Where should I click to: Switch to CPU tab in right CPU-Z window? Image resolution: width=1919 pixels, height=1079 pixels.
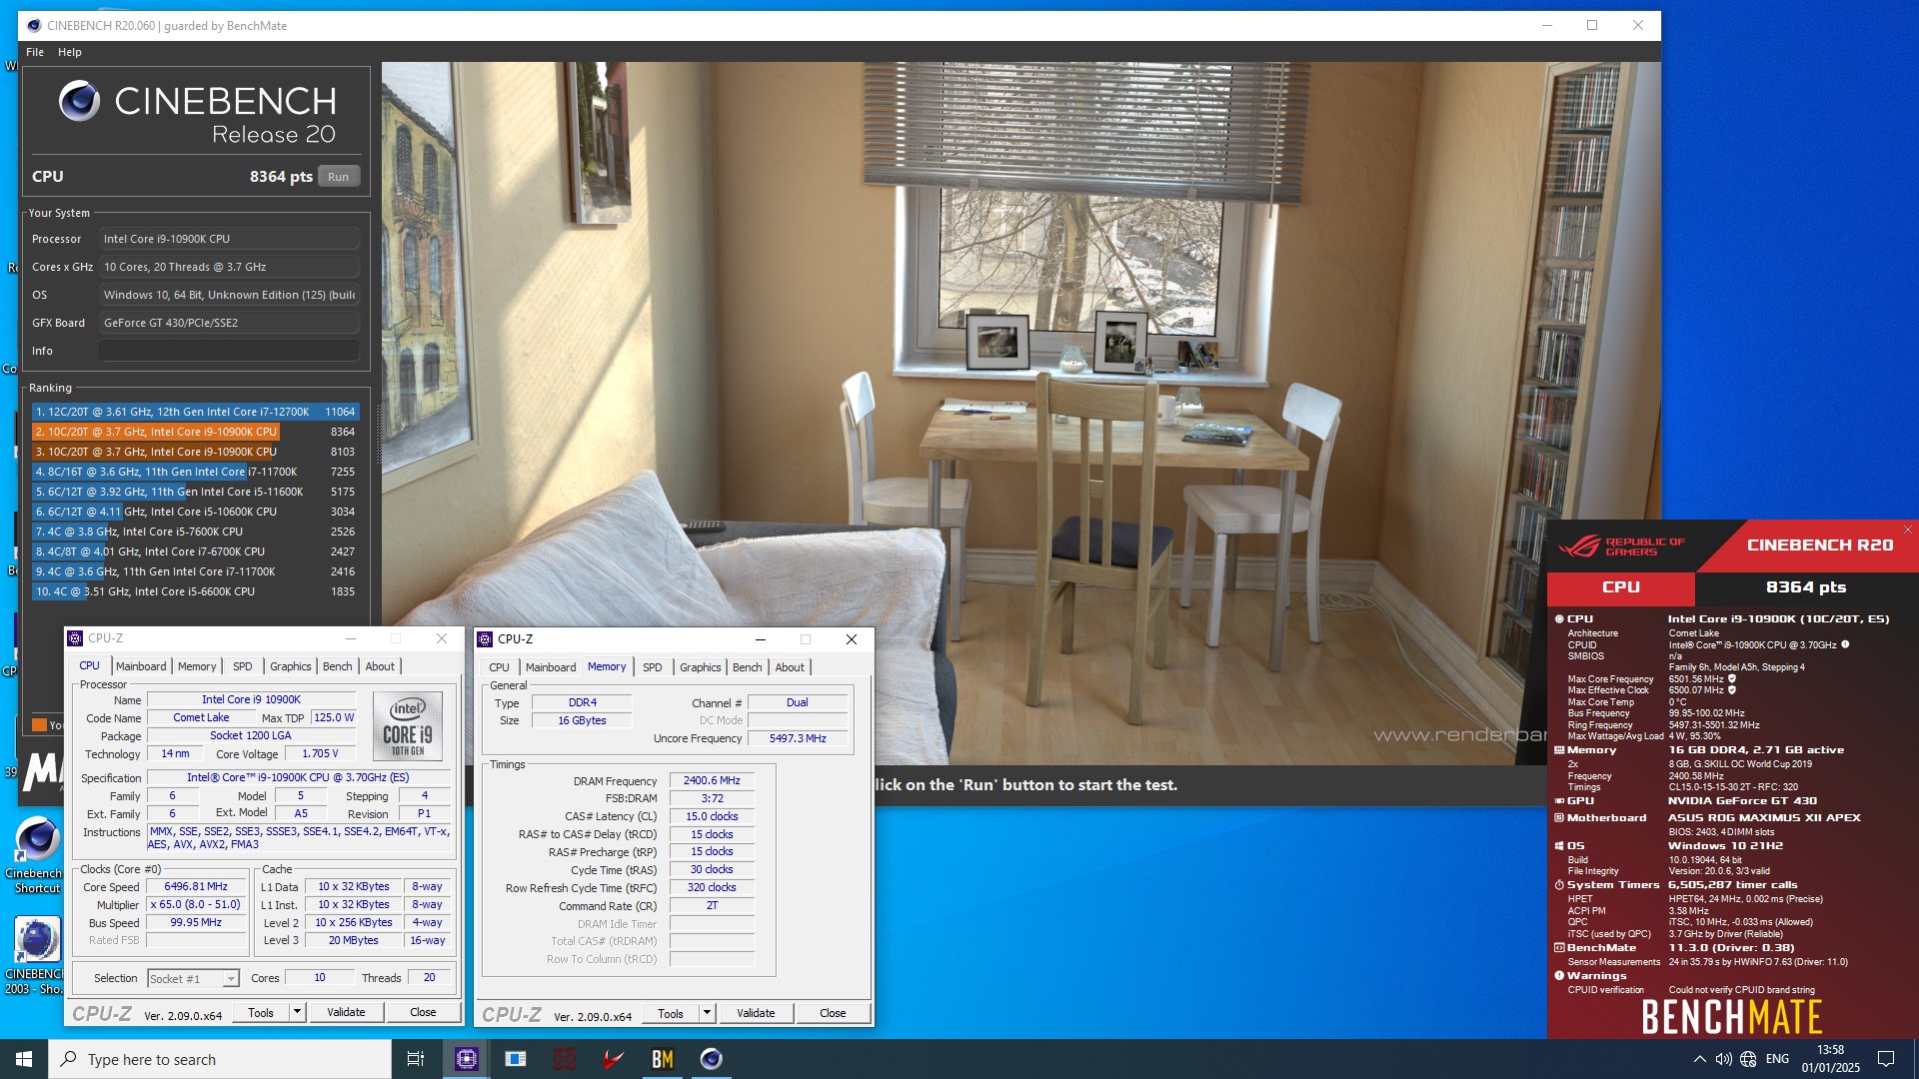coord(499,667)
